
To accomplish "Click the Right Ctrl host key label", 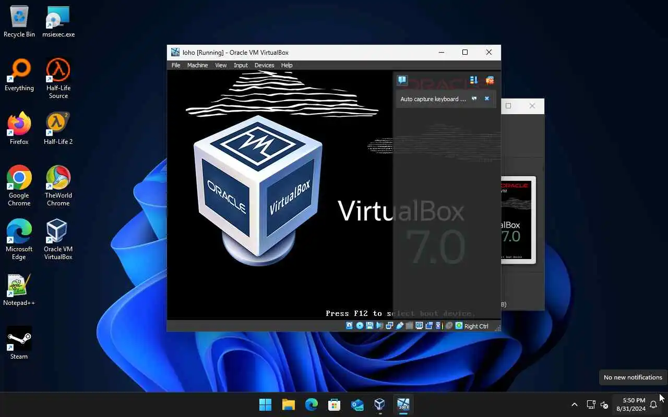I will (x=476, y=326).
